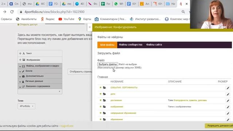Open the Яндекс bookmark
The width and height of the screenshot is (233, 131).
(48, 19)
